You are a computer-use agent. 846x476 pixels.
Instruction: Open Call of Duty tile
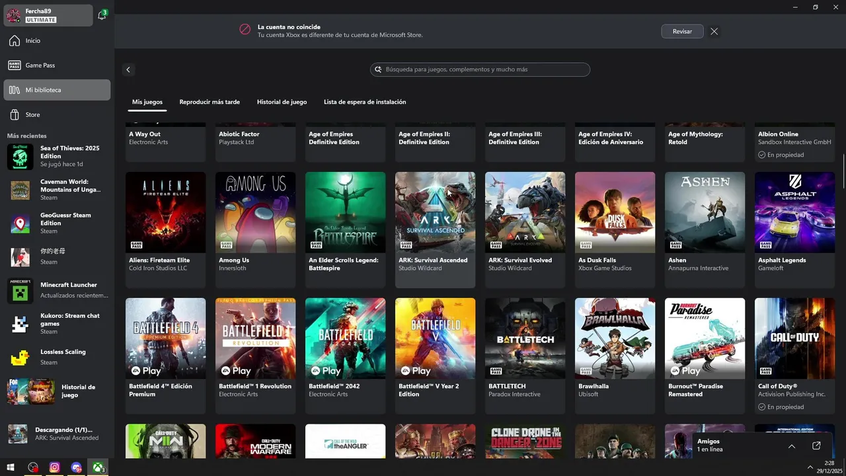pyautogui.click(x=794, y=356)
